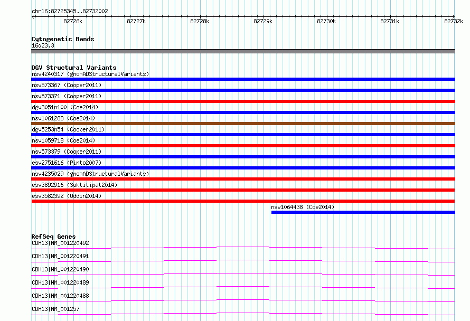Select CDH13|NM_001257 transcript label
Image resolution: width=470 pixels, height=321 pixels.
click(55, 309)
